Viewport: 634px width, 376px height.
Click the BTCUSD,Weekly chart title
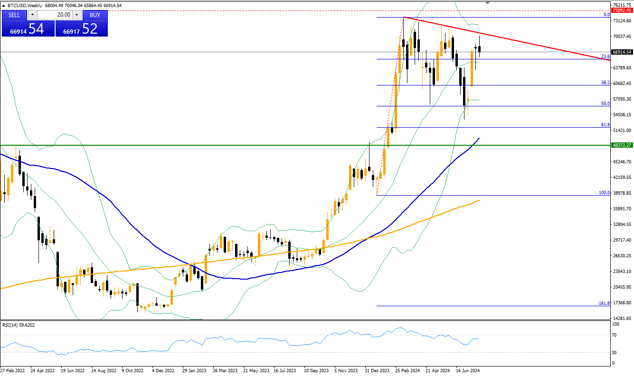(24, 6)
